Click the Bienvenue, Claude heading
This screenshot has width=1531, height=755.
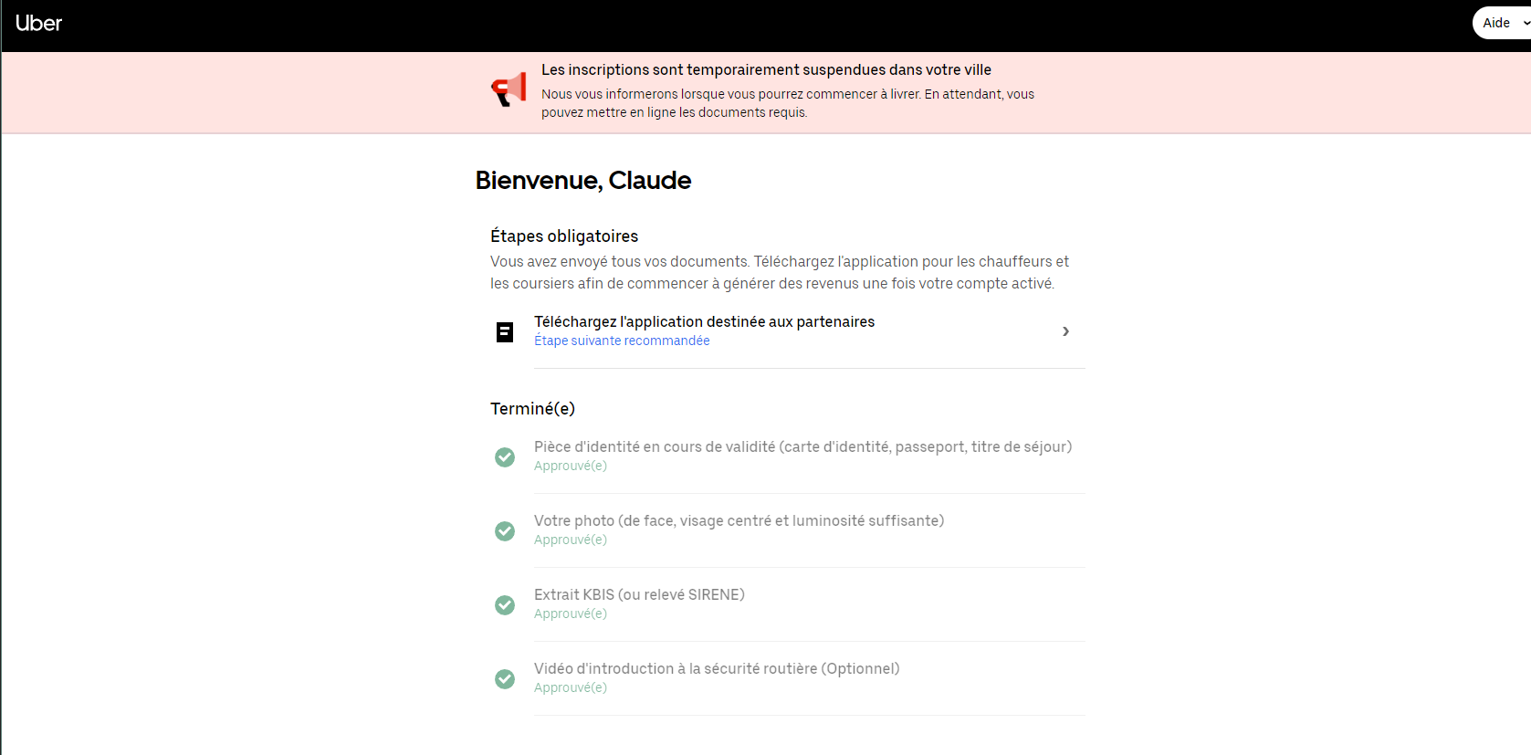click(583, 181)
